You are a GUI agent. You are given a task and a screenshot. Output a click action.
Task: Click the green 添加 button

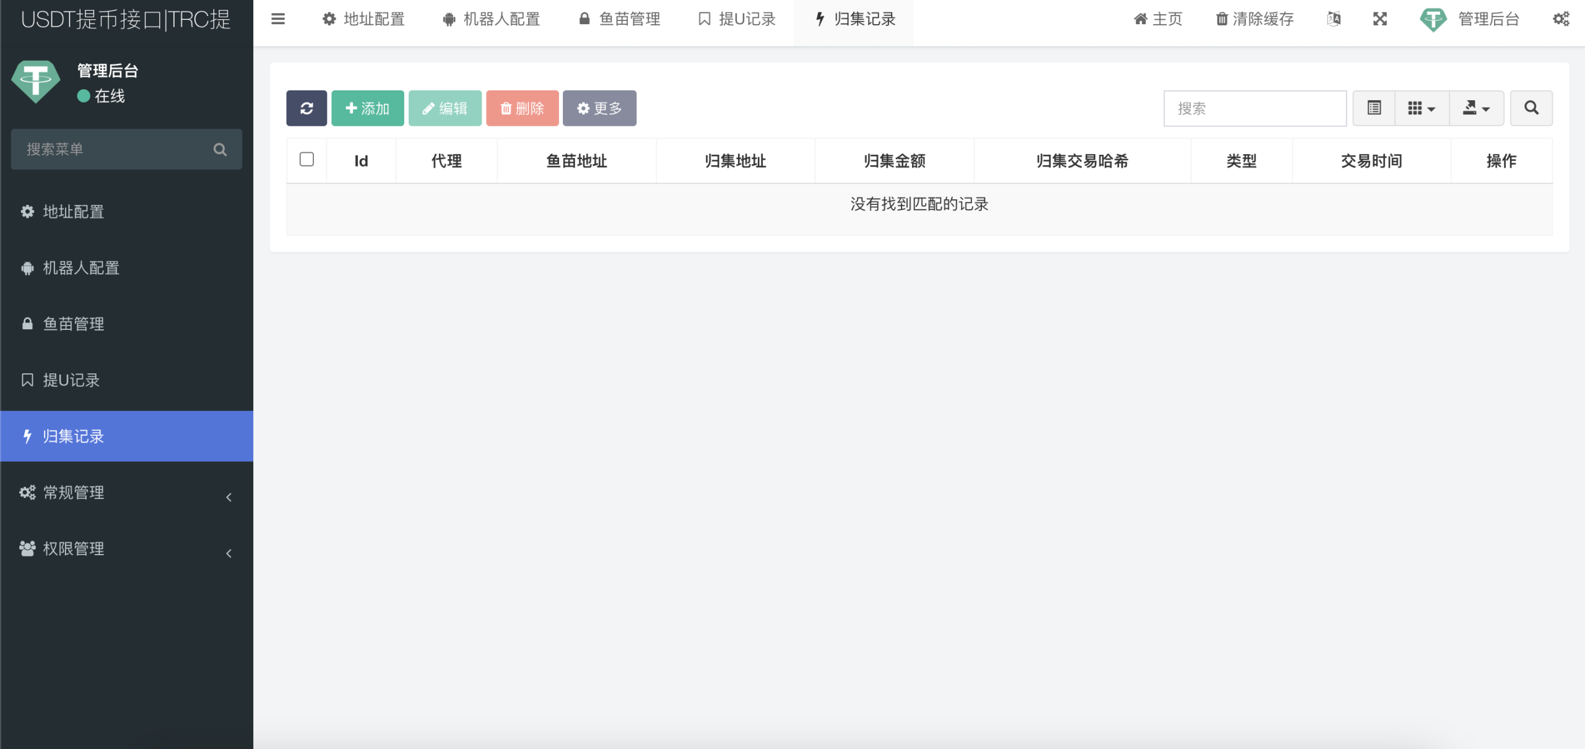(368, 108)
